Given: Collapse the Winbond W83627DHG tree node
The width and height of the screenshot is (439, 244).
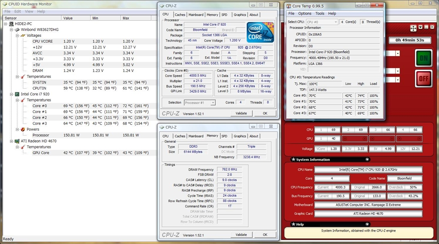Looking at the screenshot, I should pos(11,30).
